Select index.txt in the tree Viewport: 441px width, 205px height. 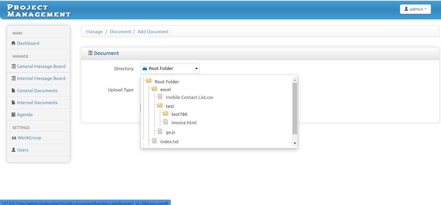tap(169, 141)
